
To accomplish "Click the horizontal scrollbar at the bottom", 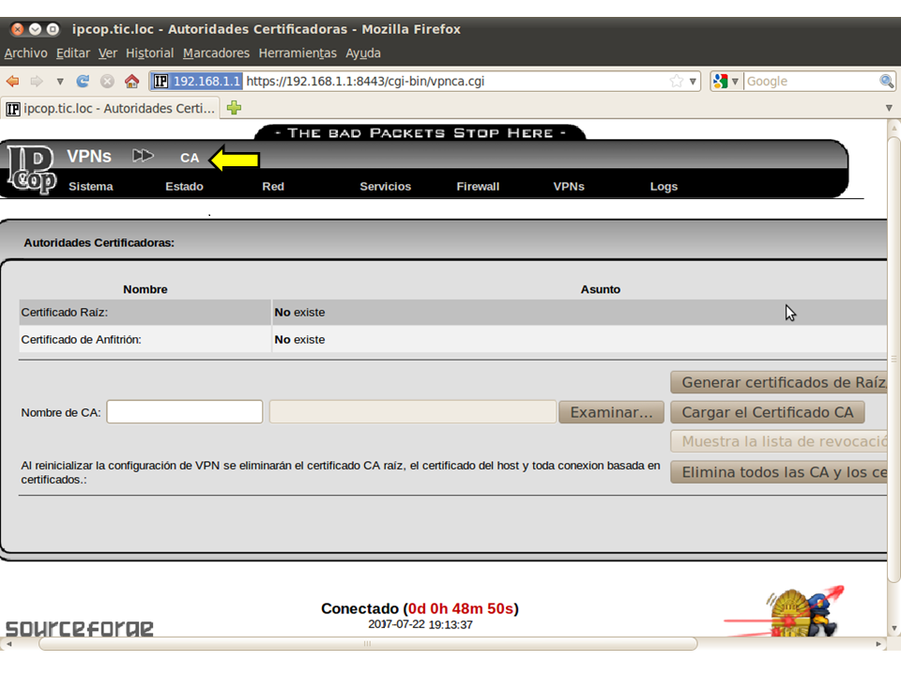I will click(x=366, y=644).
